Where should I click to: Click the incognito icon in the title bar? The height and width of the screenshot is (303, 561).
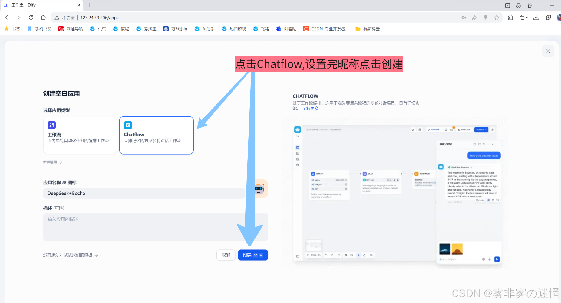(x=519, y=5)
